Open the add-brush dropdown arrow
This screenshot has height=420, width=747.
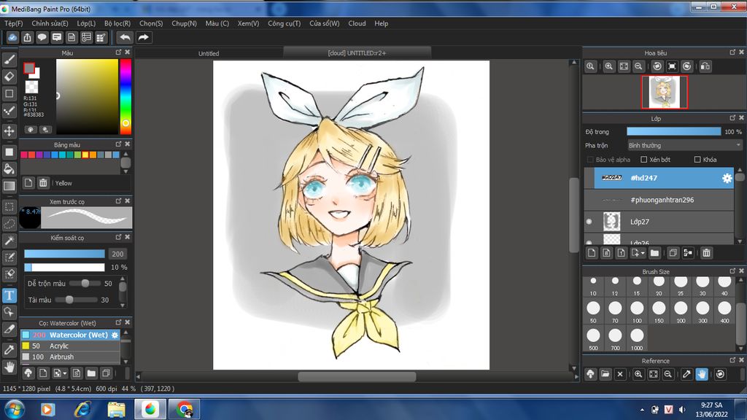[64, 373]
